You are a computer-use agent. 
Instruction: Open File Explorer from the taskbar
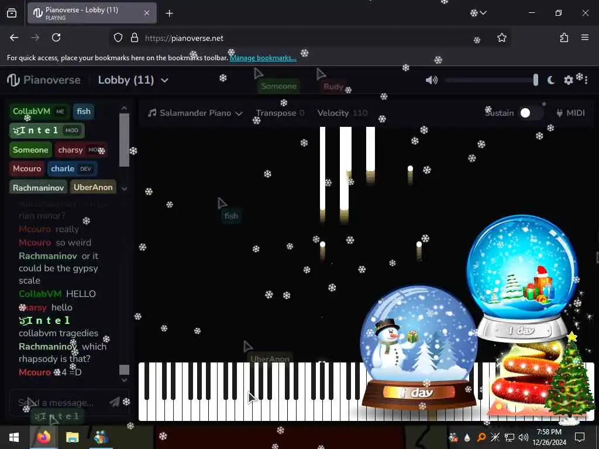(72, 437)
